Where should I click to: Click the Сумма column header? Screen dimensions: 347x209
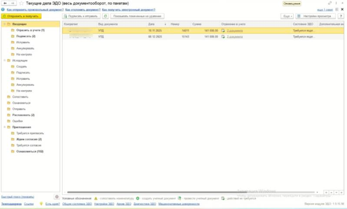(x=205, y=24)
